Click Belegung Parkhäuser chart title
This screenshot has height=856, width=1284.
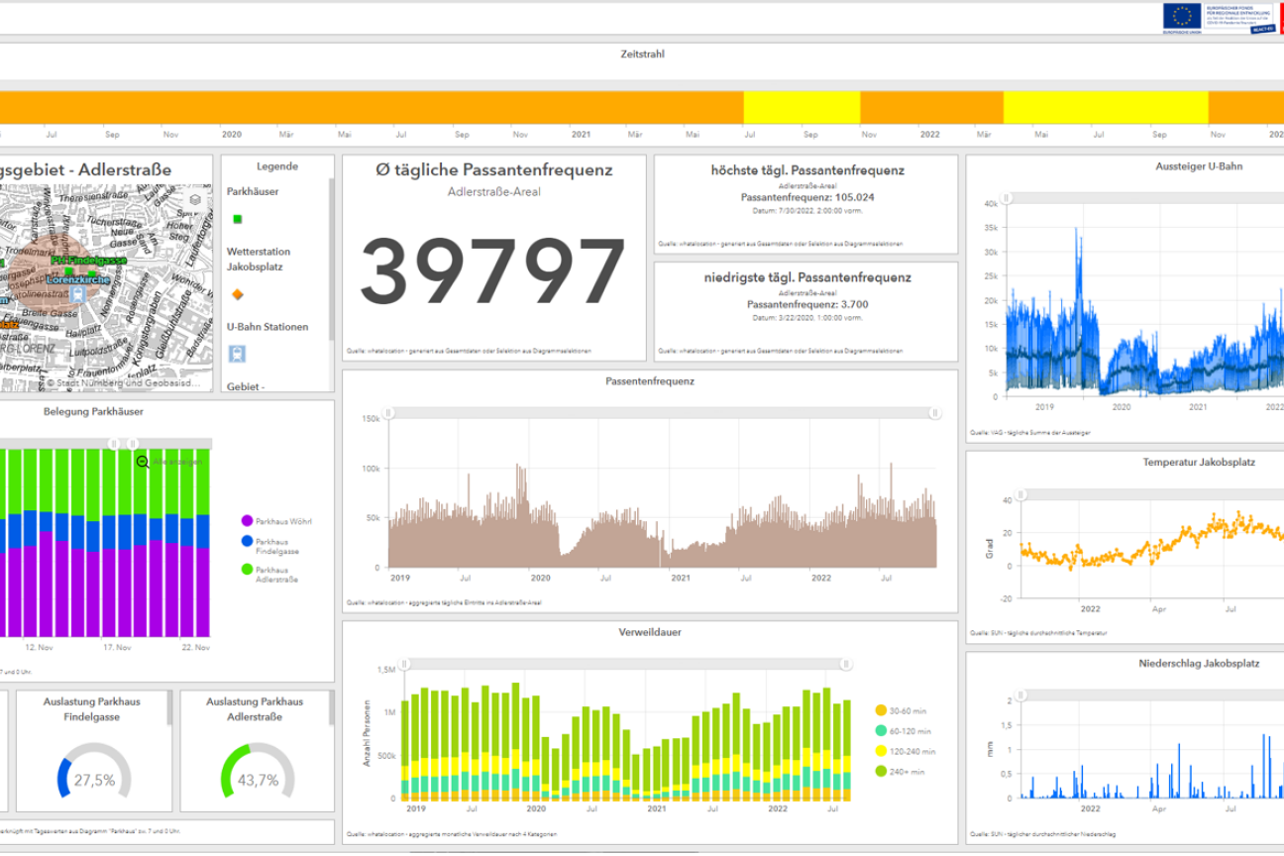(x=93, y=411)
